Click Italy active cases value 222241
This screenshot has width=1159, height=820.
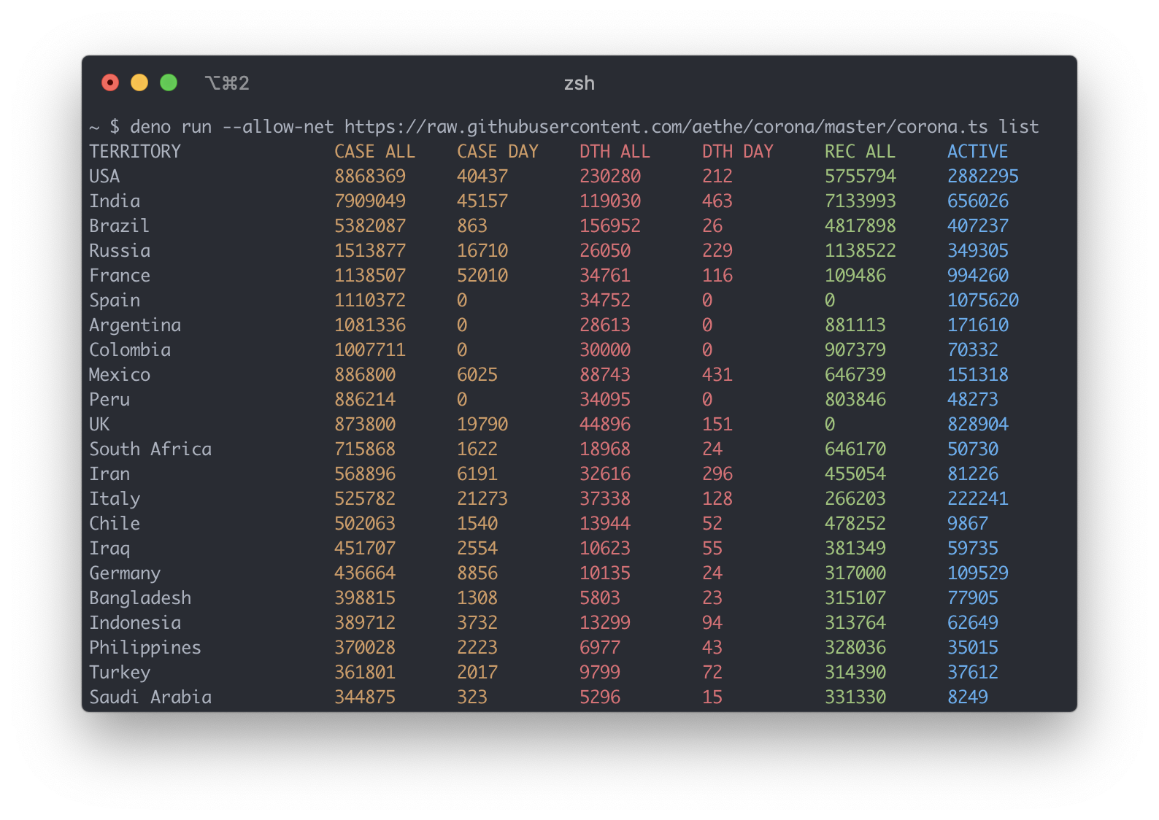tap(978, 499)
